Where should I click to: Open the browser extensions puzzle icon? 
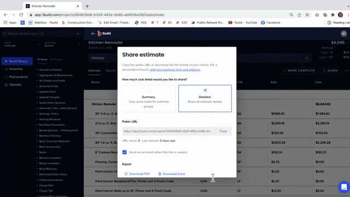(332, 15)
